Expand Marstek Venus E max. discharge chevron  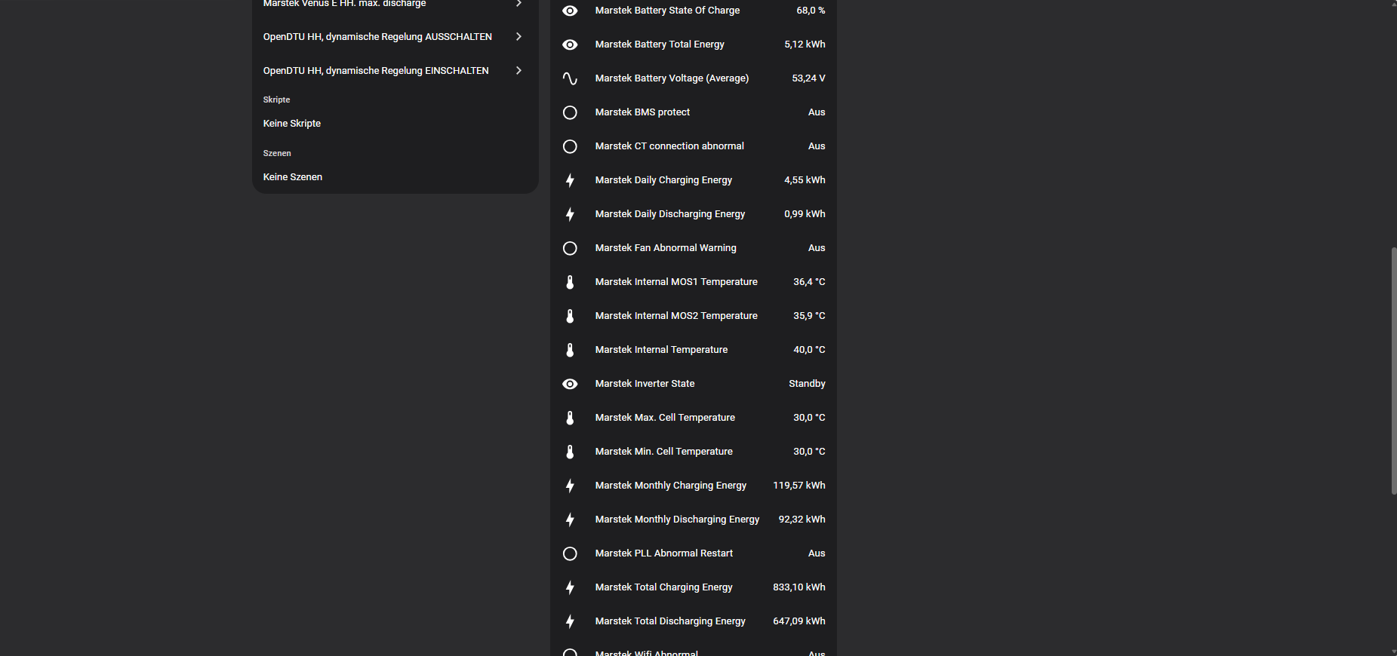(518, 4)
